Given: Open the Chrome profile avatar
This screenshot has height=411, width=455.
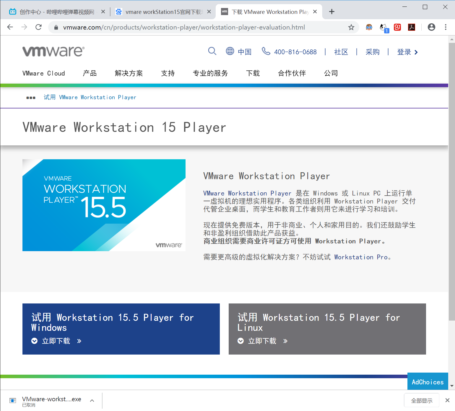Looking at the screenshot, I should (431, 27).
